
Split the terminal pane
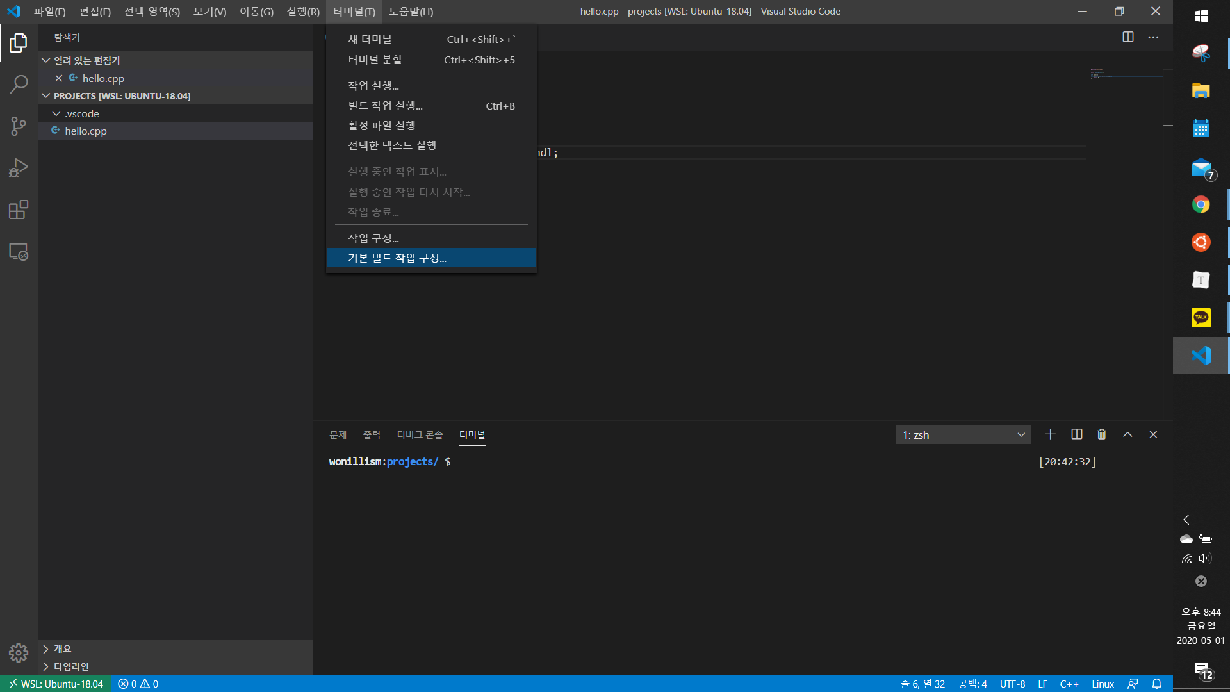click(x=1076, y=434)
